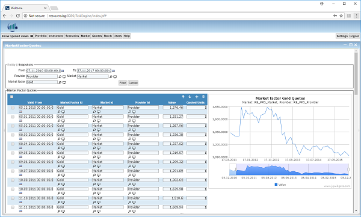Open the Batch menu
361x217 pixels.
click(x=108, y=36)
